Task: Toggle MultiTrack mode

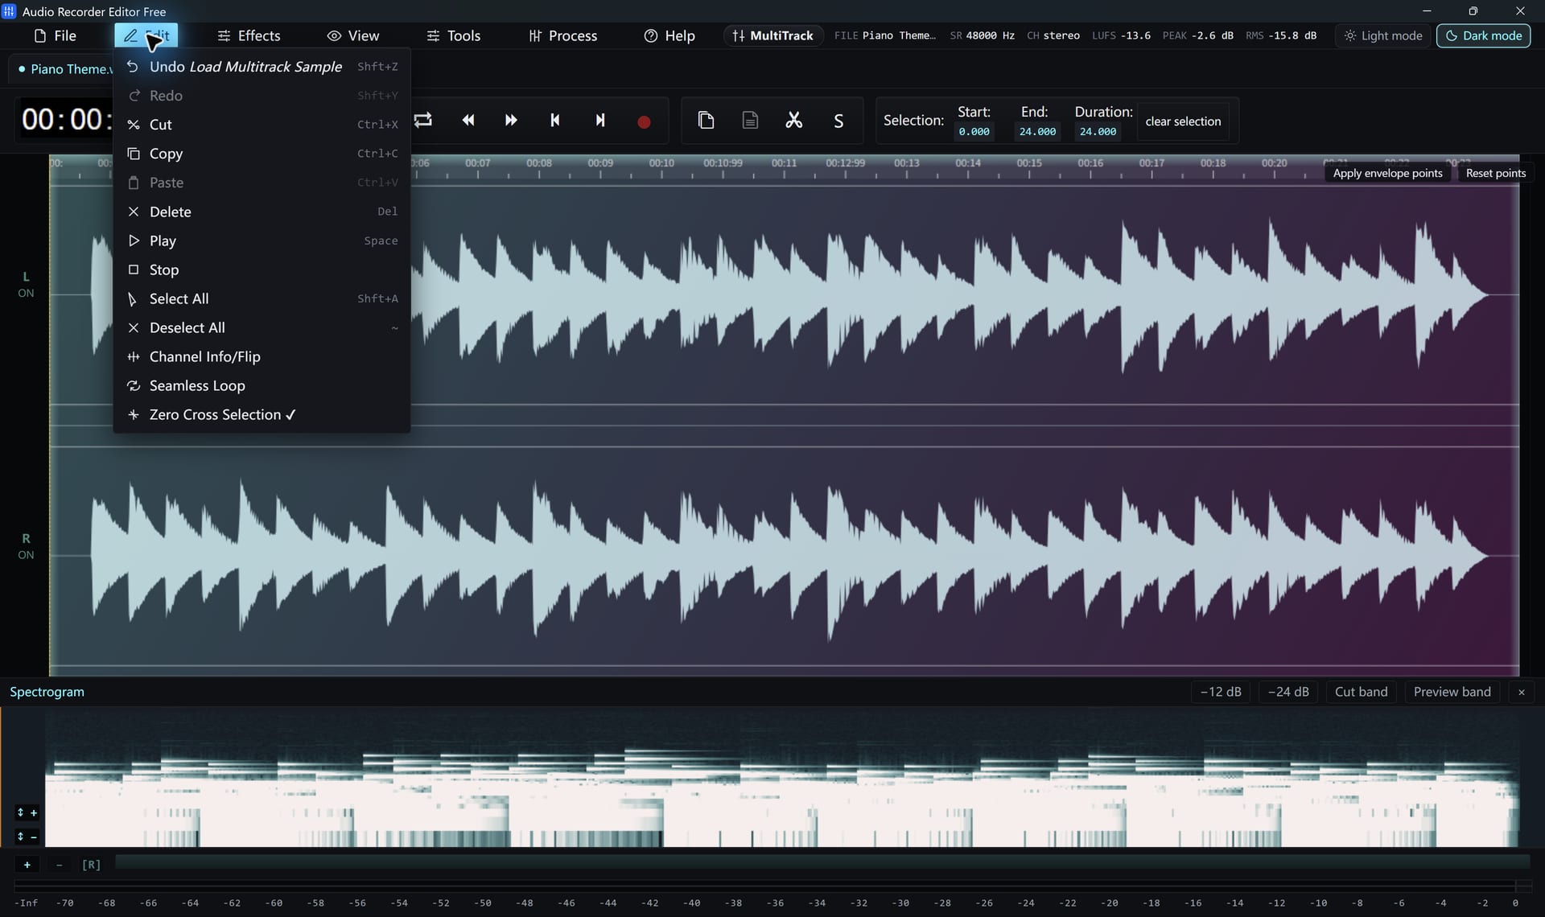Action: click(772, 35)
